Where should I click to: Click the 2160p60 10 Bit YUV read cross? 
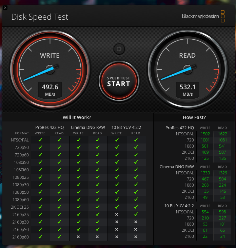point(136,237)
